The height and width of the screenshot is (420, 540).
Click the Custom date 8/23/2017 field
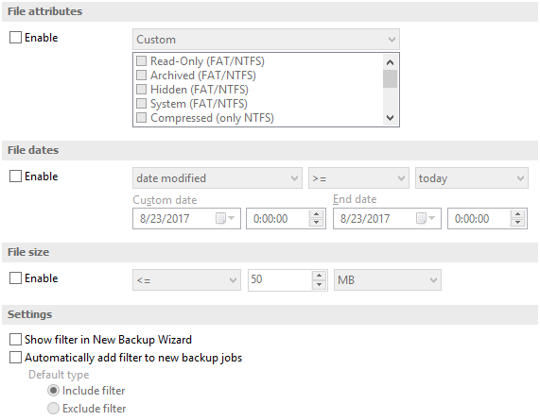[x=186, y=219]
